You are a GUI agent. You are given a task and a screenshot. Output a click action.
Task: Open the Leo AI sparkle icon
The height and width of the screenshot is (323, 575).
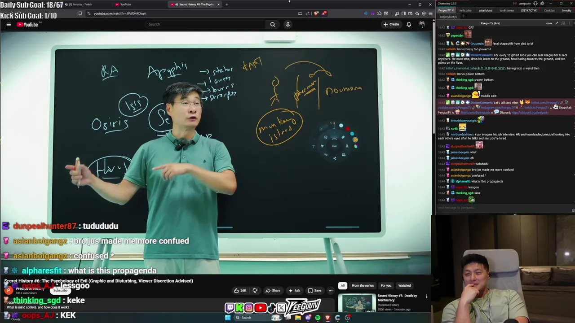[417, 13]
